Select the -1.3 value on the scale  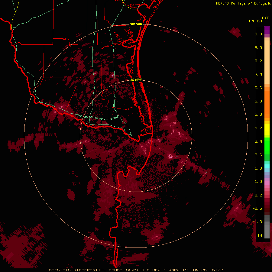click(257, 222)
